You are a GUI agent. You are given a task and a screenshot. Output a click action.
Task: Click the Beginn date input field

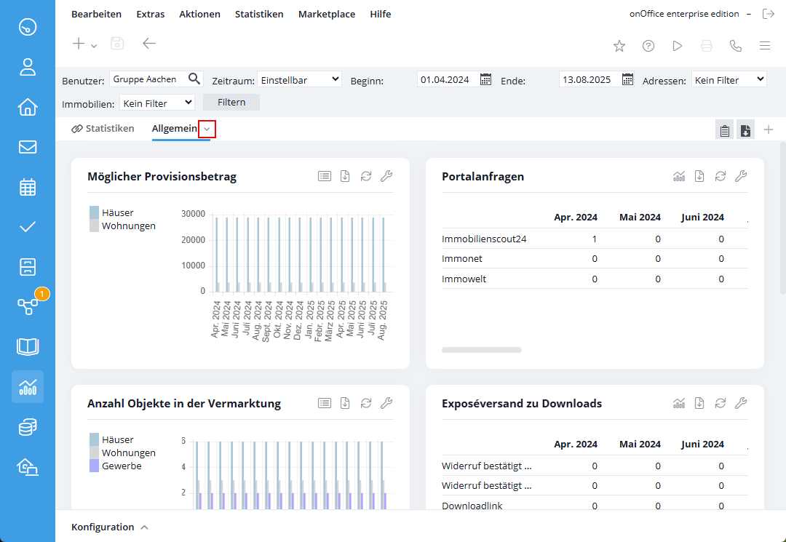coord(447,79)
